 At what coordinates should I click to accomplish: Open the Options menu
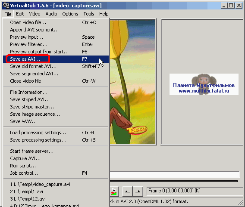pos(70,14)
